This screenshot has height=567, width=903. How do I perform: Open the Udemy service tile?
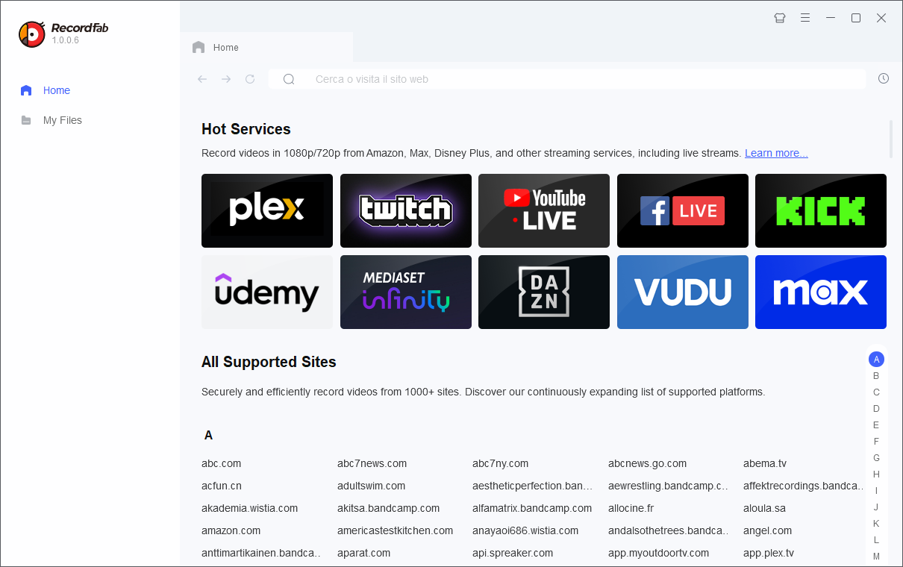pyautogui.click(x=267, y=292)
